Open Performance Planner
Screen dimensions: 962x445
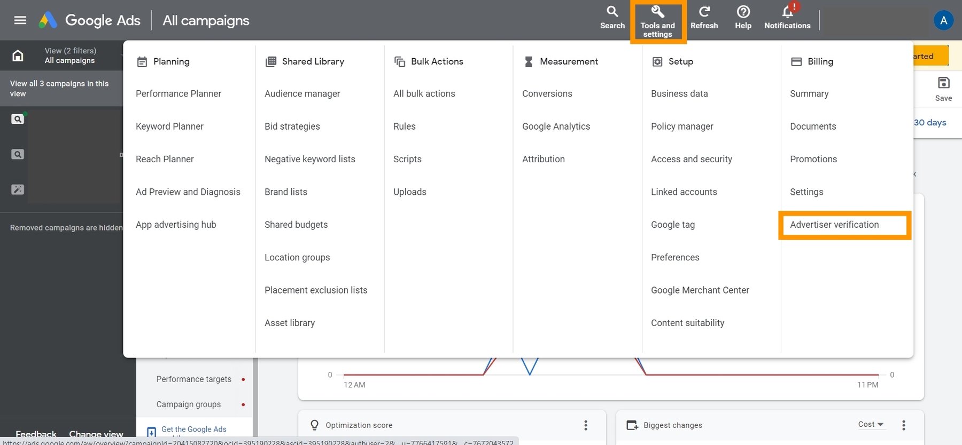click(x=179, y=94)
